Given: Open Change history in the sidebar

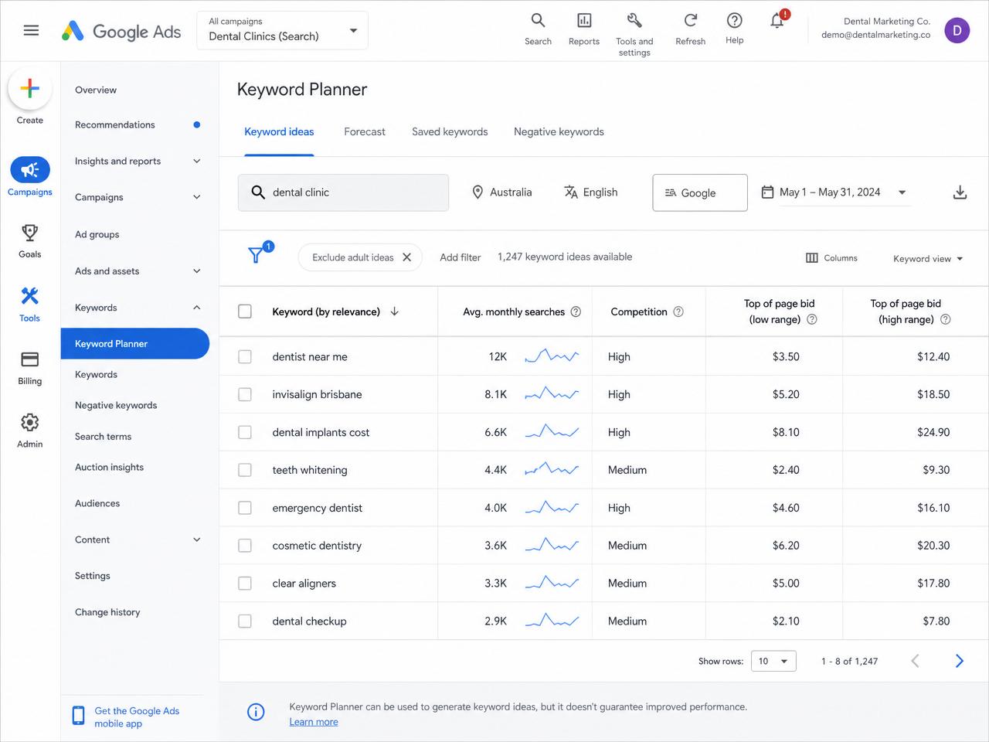Looking at the screenshot, I should (x=107, y=612).
